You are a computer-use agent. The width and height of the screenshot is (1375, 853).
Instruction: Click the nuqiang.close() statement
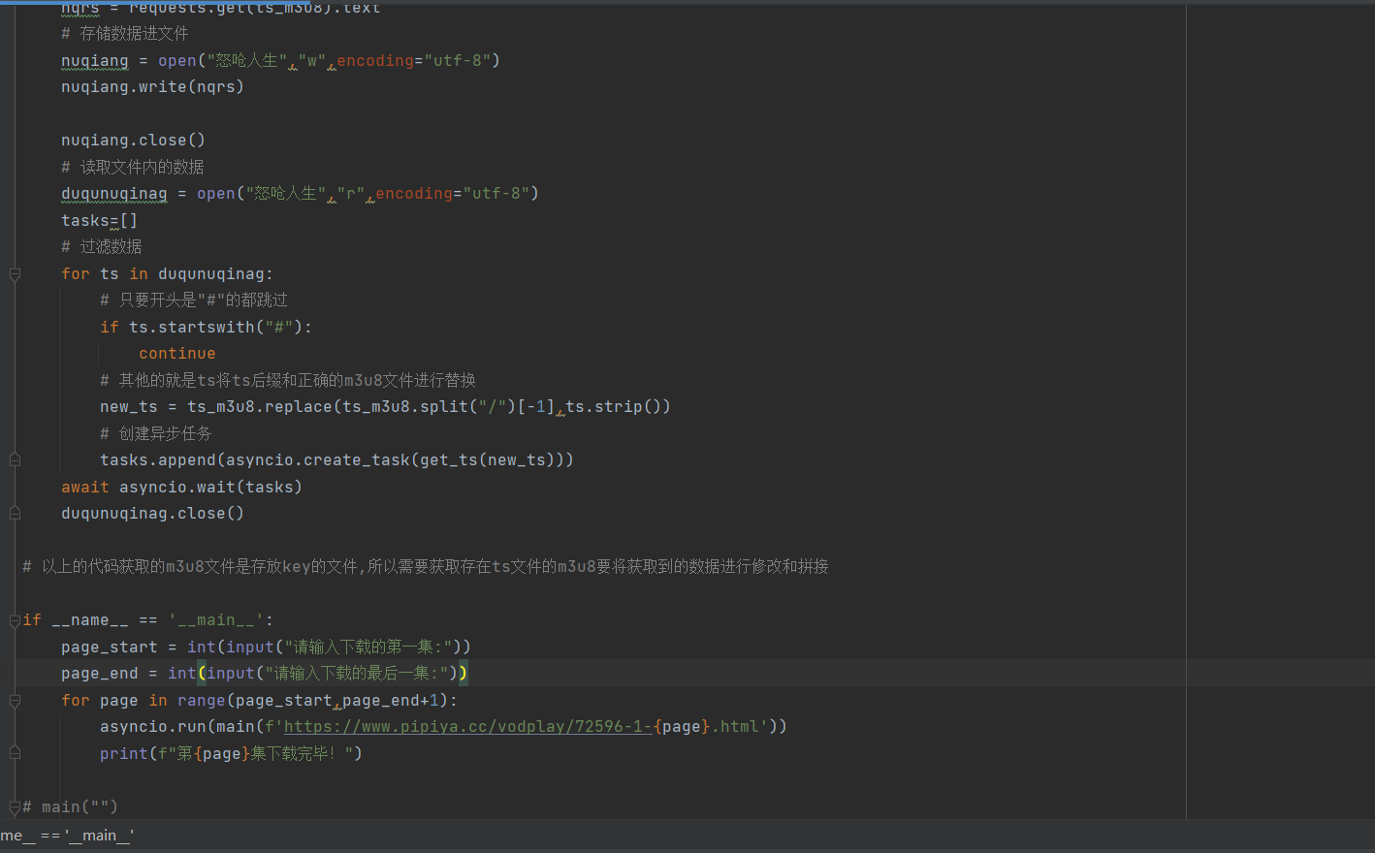[x=133, y=141]
